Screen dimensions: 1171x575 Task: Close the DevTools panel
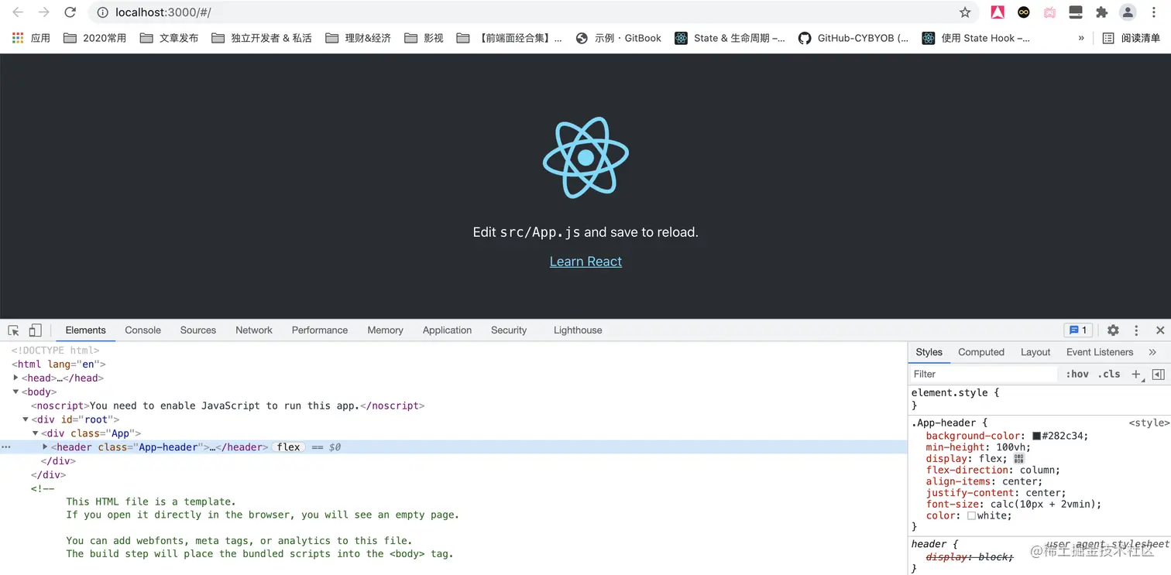point(1160,330)
